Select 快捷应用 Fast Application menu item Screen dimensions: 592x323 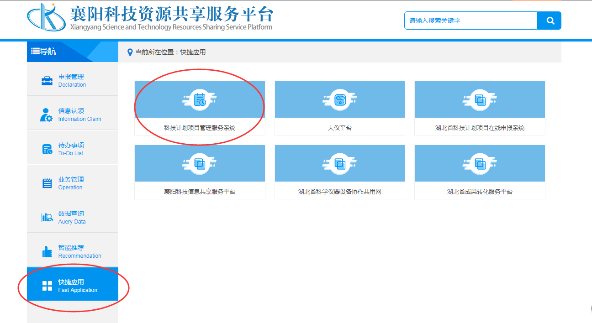73,284
